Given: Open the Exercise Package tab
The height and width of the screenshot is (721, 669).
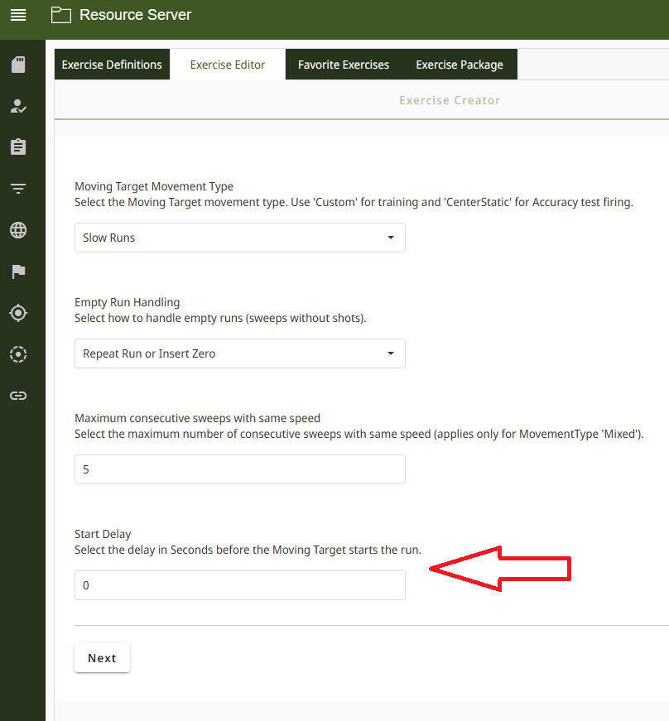Looking at the screenshot, I should [x=459, y=65].
